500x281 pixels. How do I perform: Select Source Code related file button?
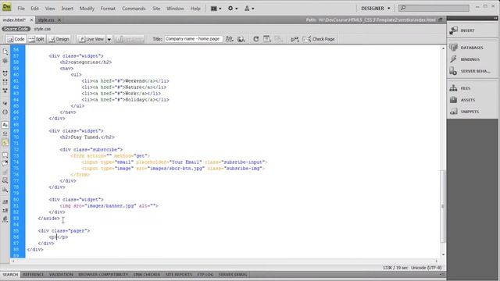(x=16, y=29)
